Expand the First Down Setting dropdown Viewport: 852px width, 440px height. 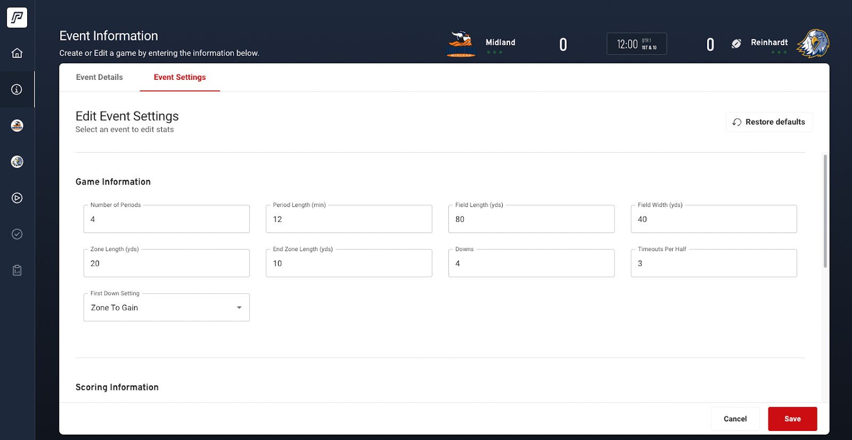point(166,308)
